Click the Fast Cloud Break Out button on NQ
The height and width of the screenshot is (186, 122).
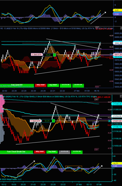[16, 152]
